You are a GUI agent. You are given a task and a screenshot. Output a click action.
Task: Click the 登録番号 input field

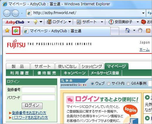coord(38,90)
